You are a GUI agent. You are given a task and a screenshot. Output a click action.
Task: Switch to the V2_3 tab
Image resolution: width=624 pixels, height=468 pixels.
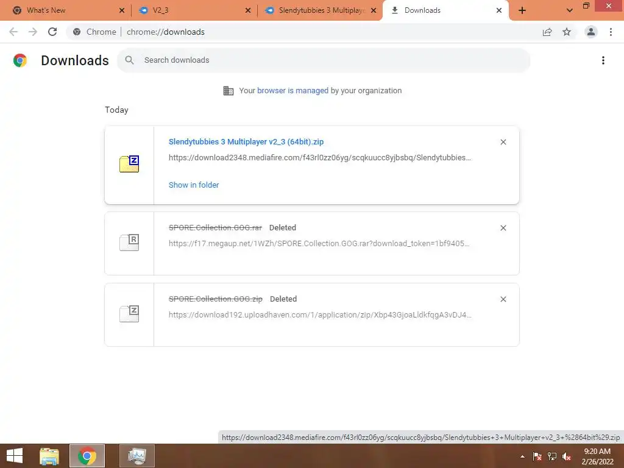pos(194,10)
